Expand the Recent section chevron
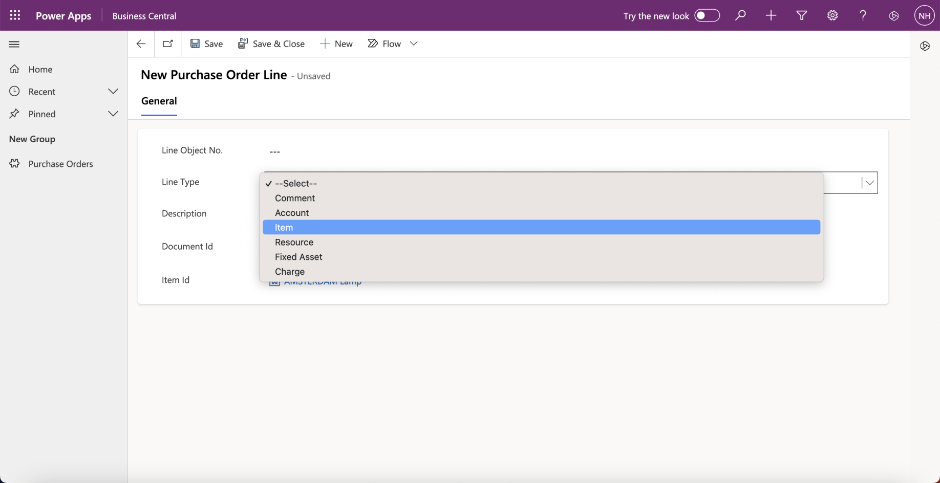 click(113, 92)
